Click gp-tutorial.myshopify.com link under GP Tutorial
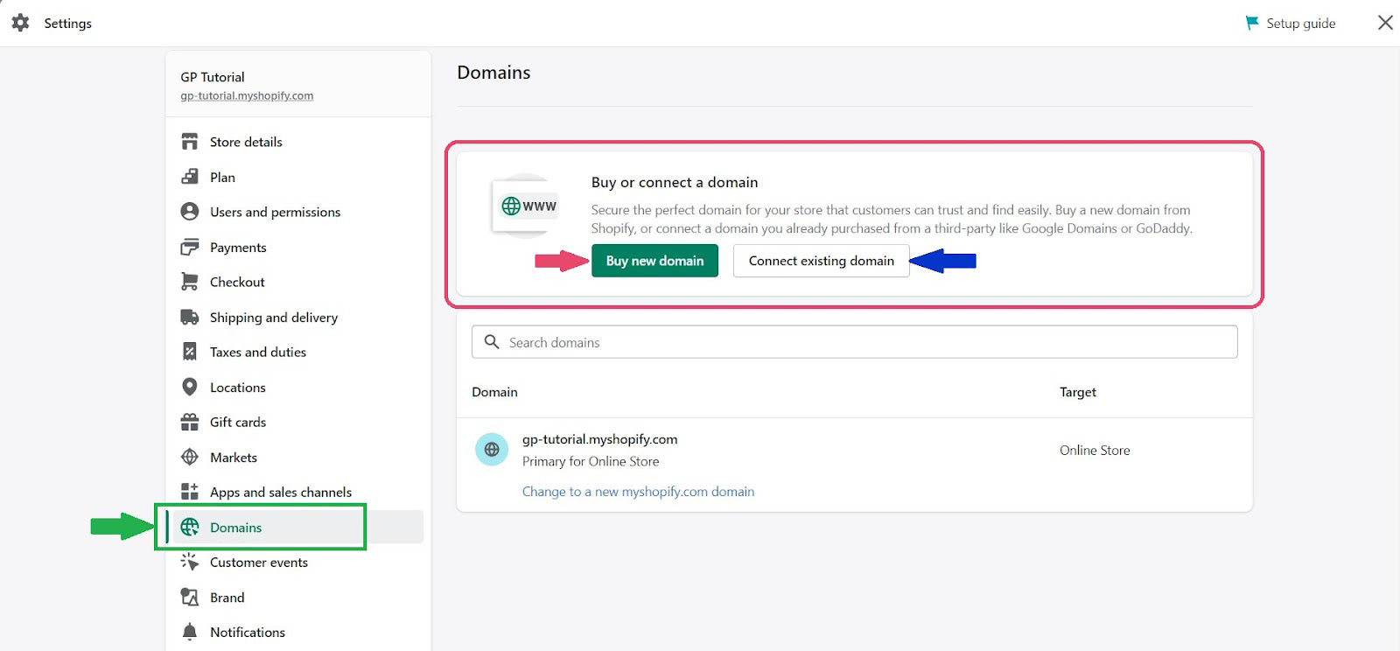The height and width of the screenshot is (651, 1400). click(x=247, y=95)
